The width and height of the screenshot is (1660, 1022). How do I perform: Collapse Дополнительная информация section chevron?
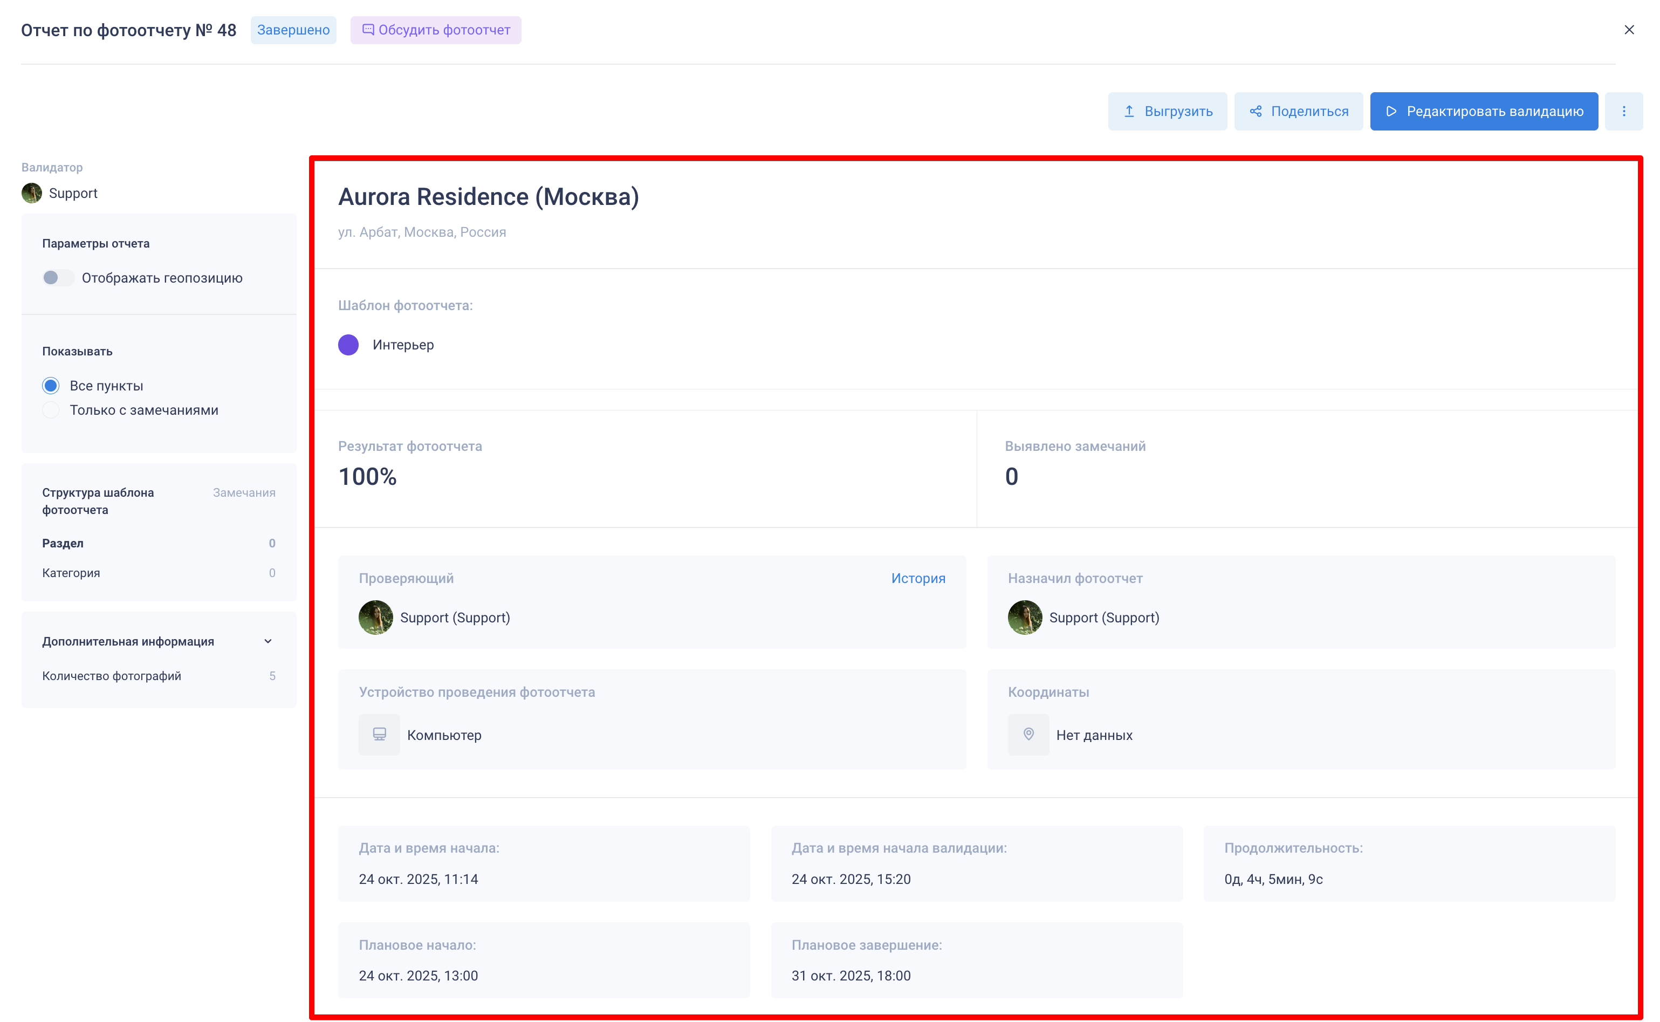point(267,641)
